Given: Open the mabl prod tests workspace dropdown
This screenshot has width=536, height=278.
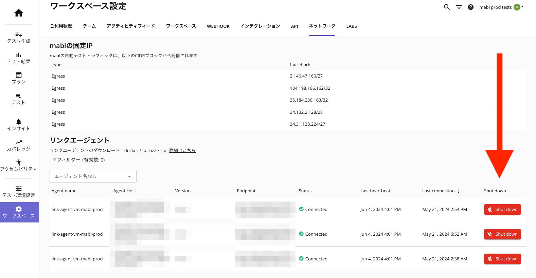Looking at the screenshot, I should tap(501, 7).
